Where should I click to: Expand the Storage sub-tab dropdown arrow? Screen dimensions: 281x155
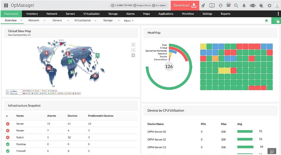coord(119,21)
